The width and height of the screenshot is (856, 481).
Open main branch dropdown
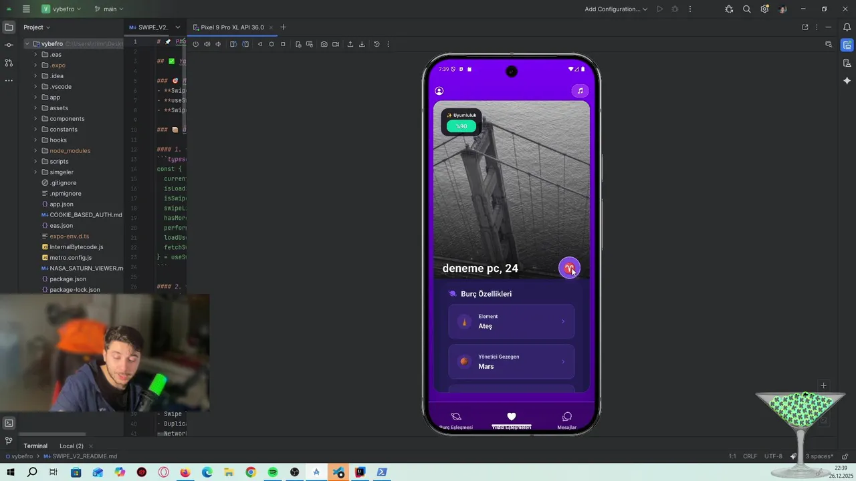click(x=110, y=9)
